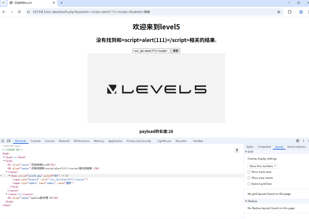Enable Show area names checkbox
Screen dimensions: 309x219
click(x=249, y=178)
